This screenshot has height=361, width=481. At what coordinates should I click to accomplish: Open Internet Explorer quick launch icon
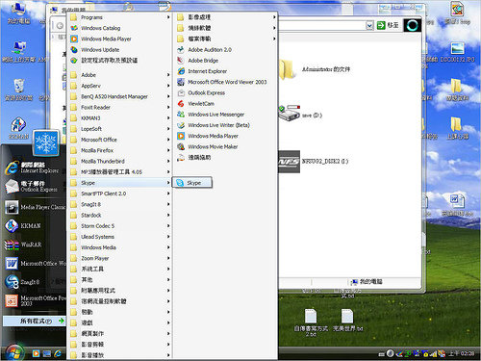58,353
